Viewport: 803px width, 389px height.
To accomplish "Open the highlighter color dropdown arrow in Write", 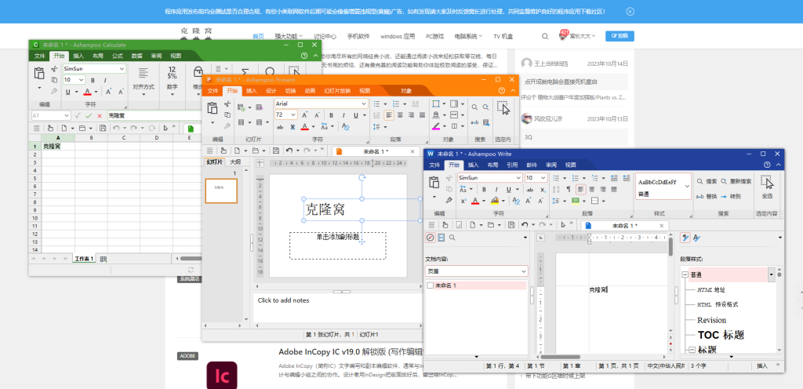I will [503, 201].
